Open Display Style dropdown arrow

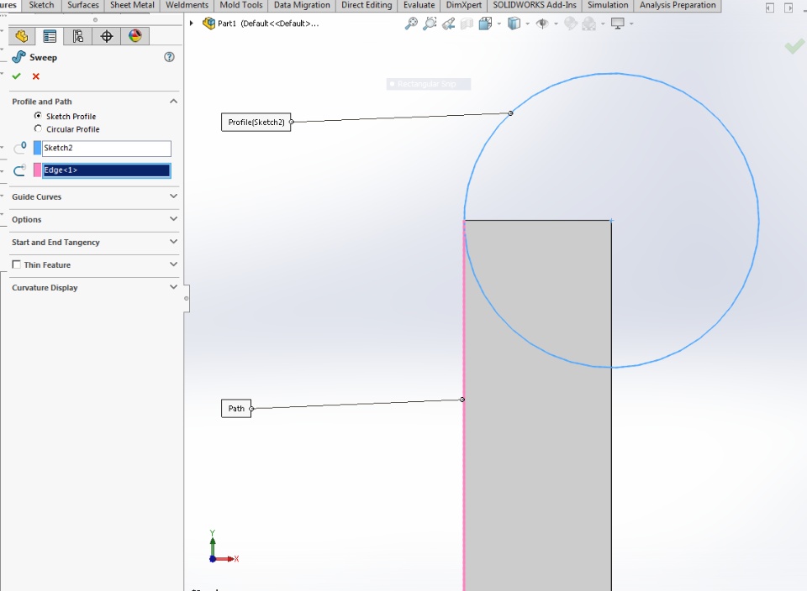(528, 24)
